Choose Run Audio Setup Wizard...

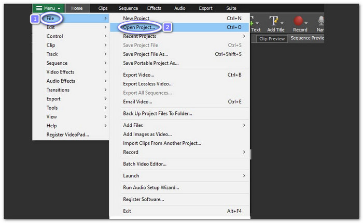pos(179,188)
